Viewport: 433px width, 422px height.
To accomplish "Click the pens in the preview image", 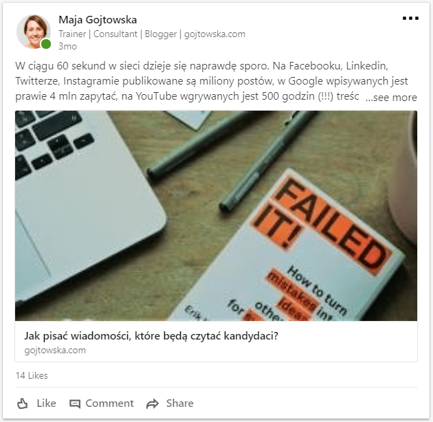I will (x=232, y=160).
